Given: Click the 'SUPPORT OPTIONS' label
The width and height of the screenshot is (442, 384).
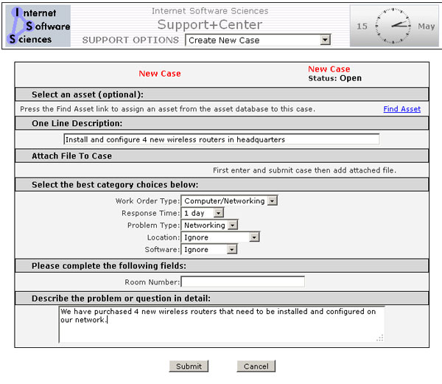Looking at the screenshot, I should point(130,40).
